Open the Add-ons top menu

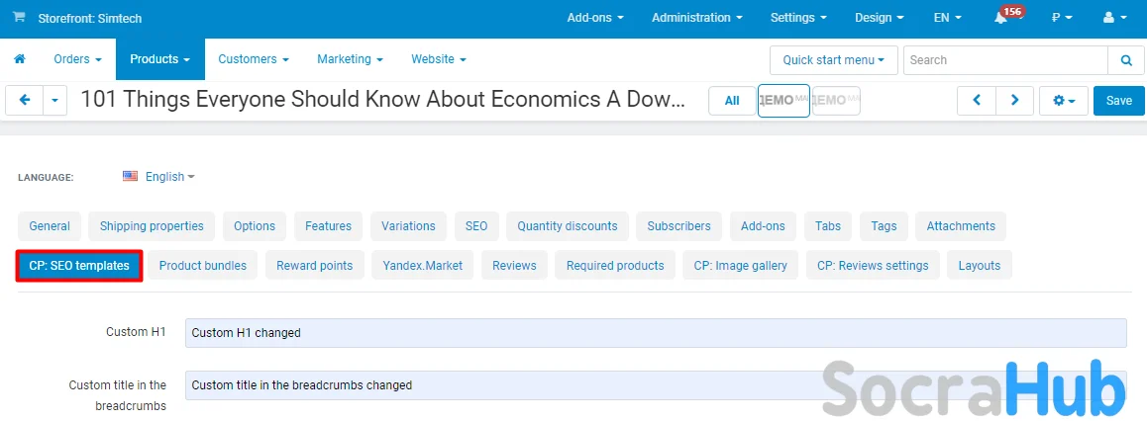[x=595, y=18]
